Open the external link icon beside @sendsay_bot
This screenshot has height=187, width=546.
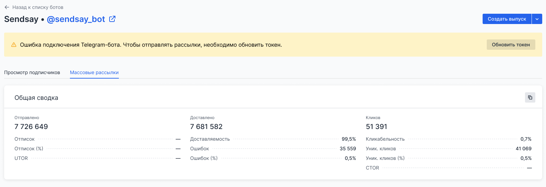[x=112, y=19]
